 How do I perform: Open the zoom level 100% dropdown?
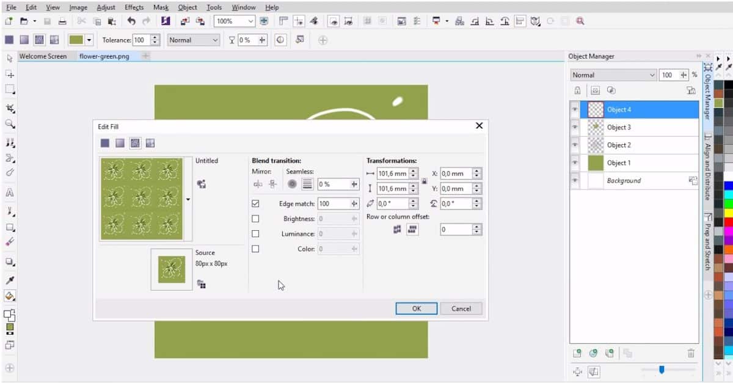pyautogui.click(x=251, y=21)
